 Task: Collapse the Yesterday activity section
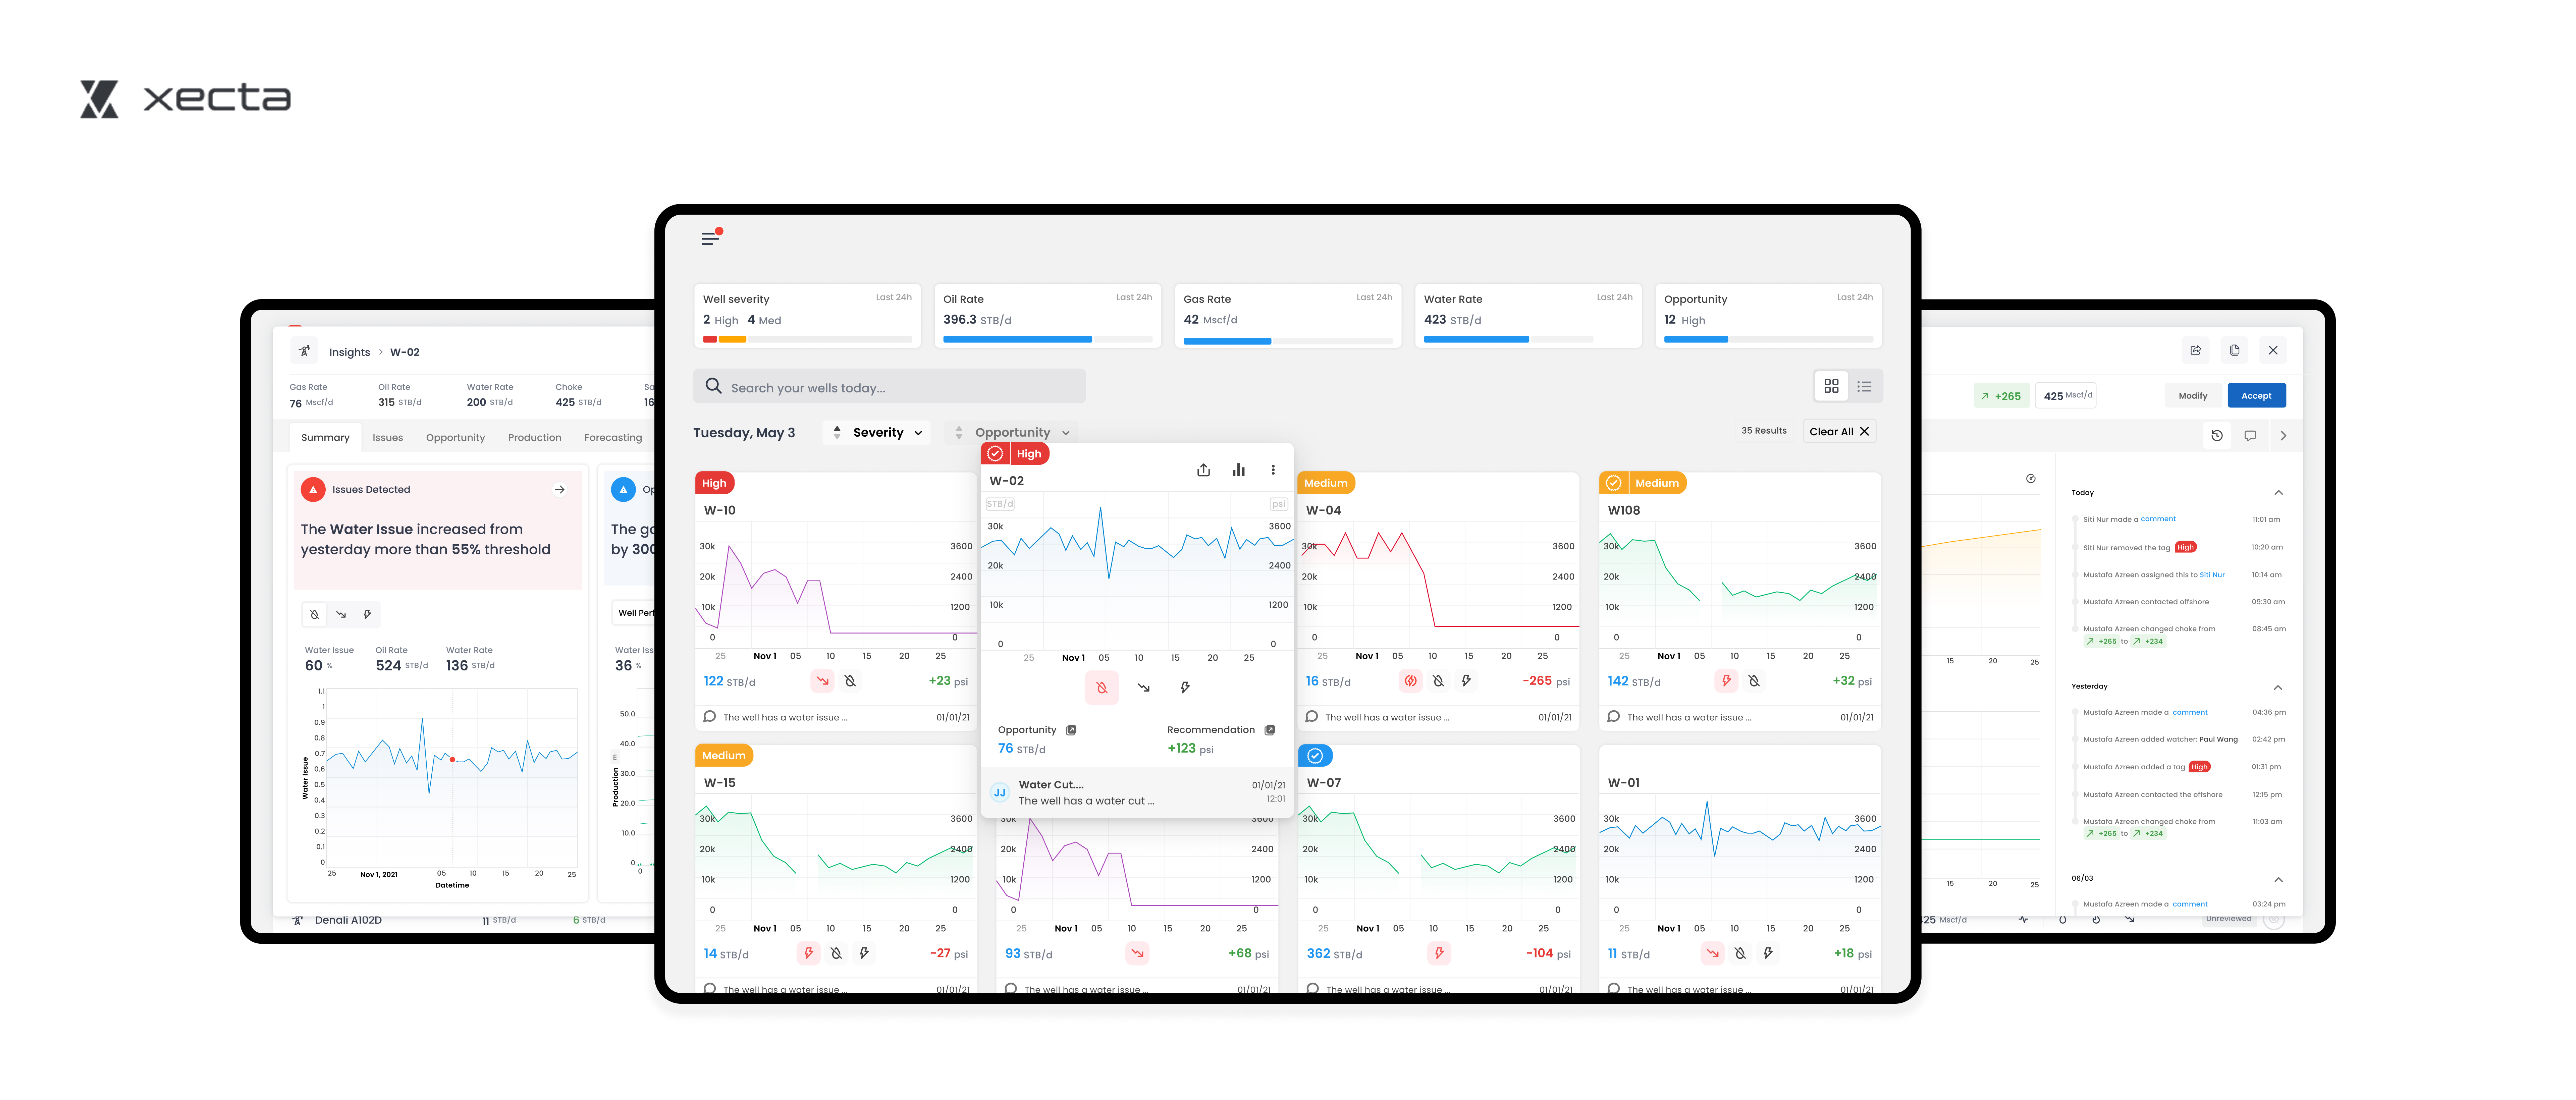tap(2278, 687)
